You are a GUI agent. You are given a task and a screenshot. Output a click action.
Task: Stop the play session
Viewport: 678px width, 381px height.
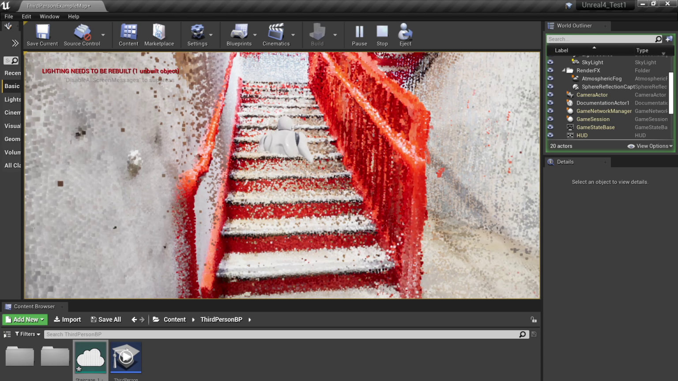[x=382, y=35]
